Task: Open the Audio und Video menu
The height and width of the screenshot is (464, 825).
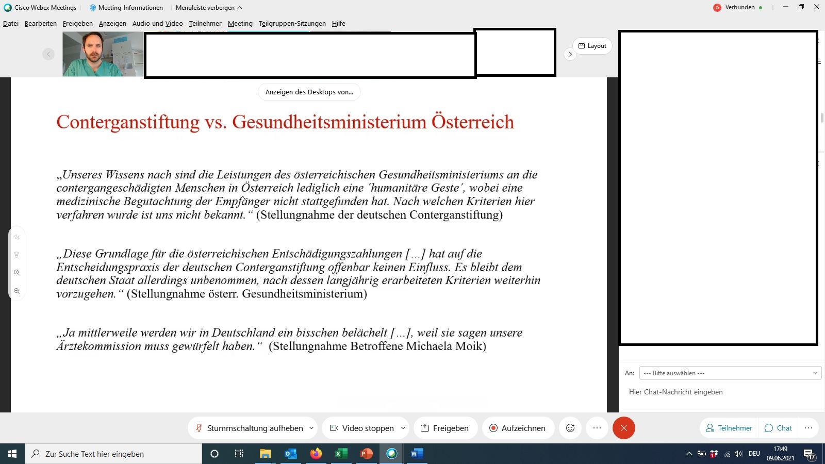Action: (157, 23)
